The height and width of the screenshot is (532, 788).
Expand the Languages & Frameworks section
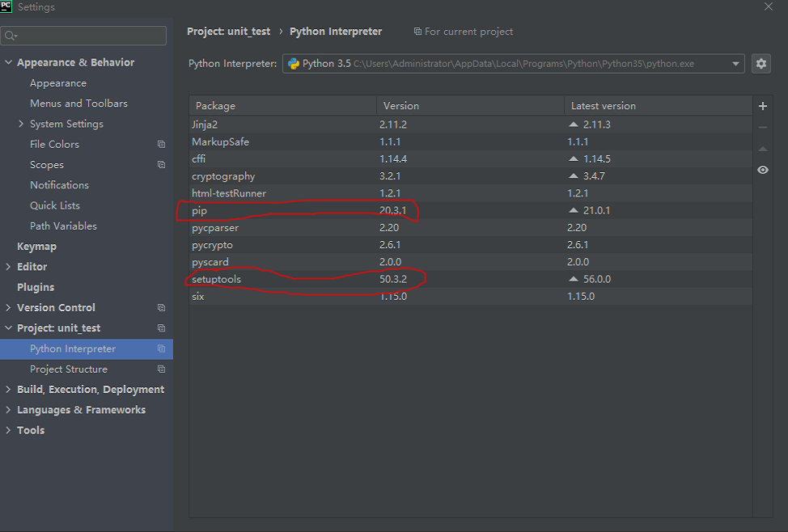[x=8, y=410]
